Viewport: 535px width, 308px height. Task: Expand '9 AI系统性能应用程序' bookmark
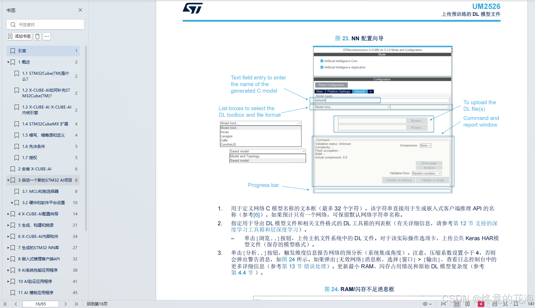tap(8, 270)
